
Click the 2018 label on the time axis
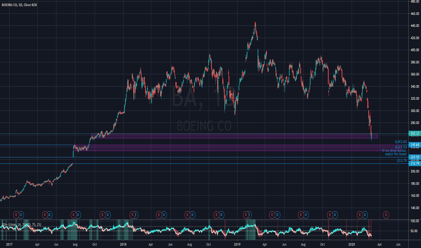tap(123, 244)
